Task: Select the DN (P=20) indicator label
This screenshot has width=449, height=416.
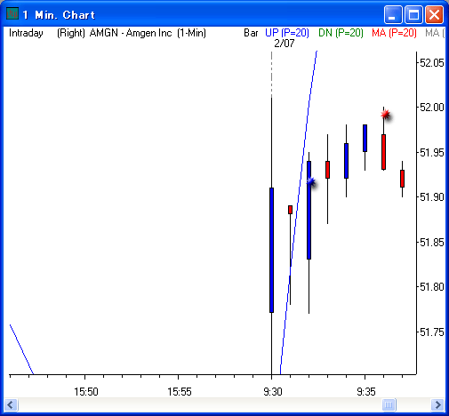Action: [341, 33]
